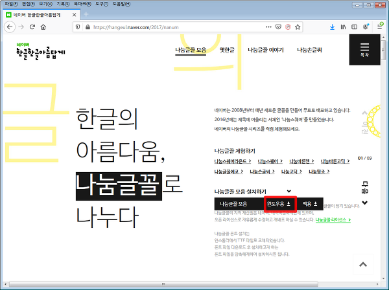
Task: Click the 네이버 한글한글아름답게 logo
Action: click(40, 52)
